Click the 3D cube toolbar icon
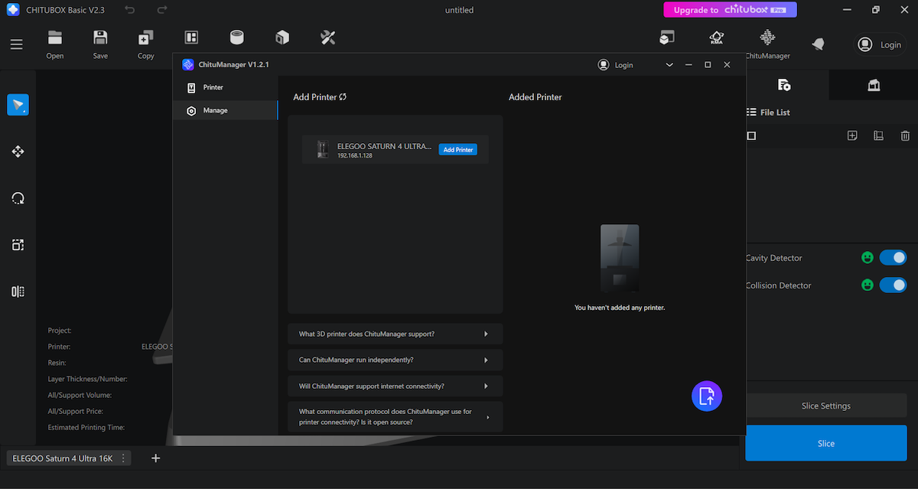Screen dimensions: 918x489 tap(282, 37)
